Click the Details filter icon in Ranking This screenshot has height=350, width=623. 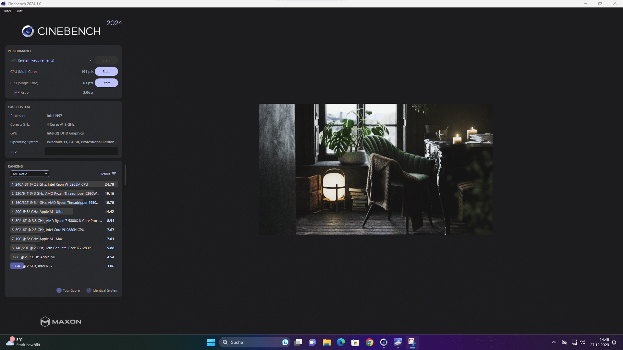[114, 174]
